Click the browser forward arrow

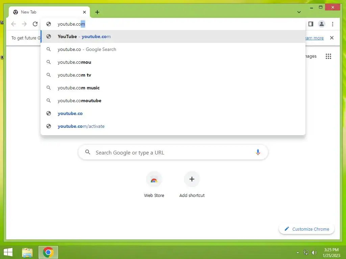[24, 24]
